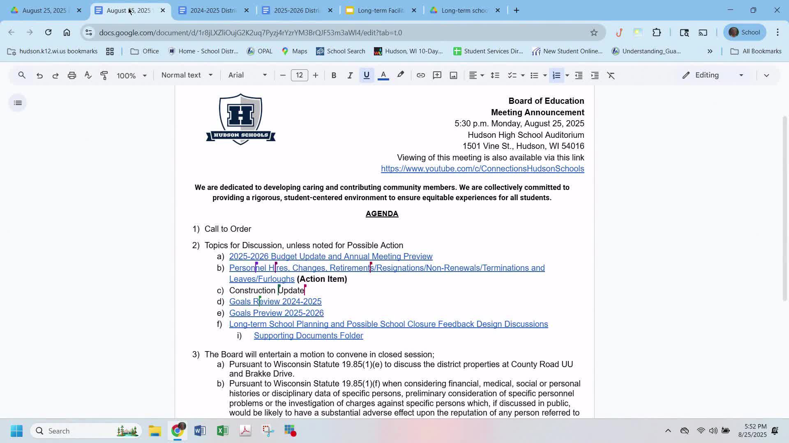Viewport: 789px width, 443px height.
Task: Toggle underline formatting
Action: (366, 75)
